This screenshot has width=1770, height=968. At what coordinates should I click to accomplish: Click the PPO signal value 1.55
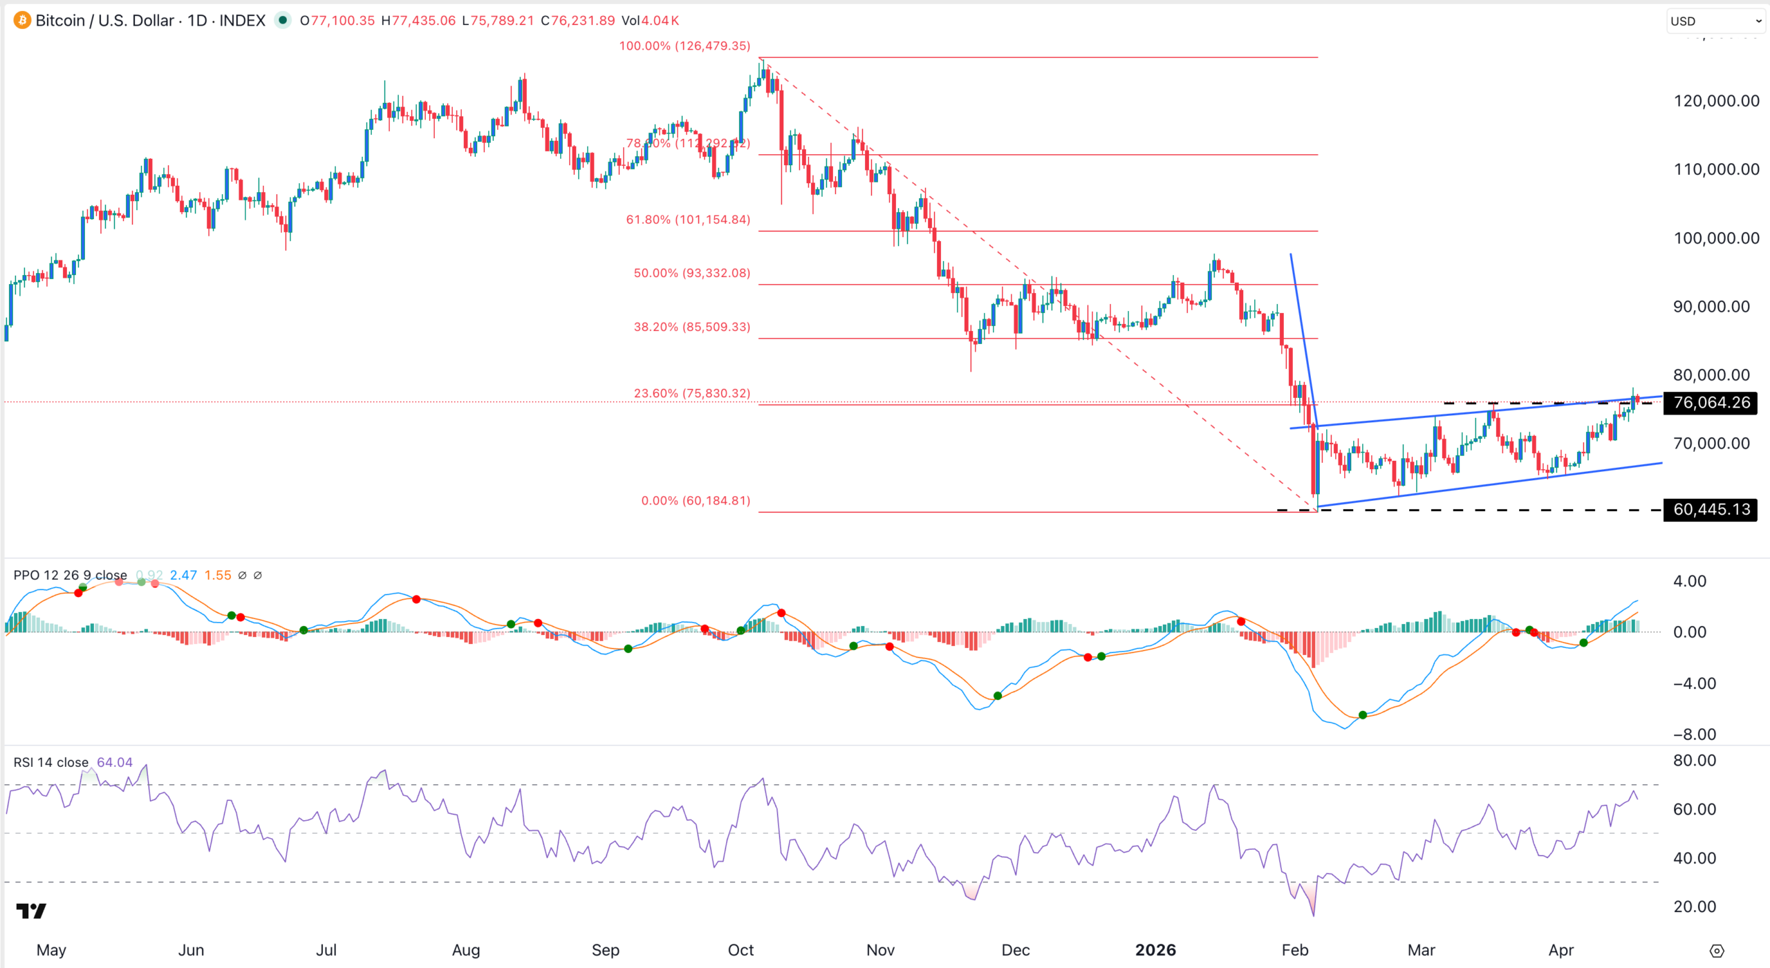(x=218, y=575)
